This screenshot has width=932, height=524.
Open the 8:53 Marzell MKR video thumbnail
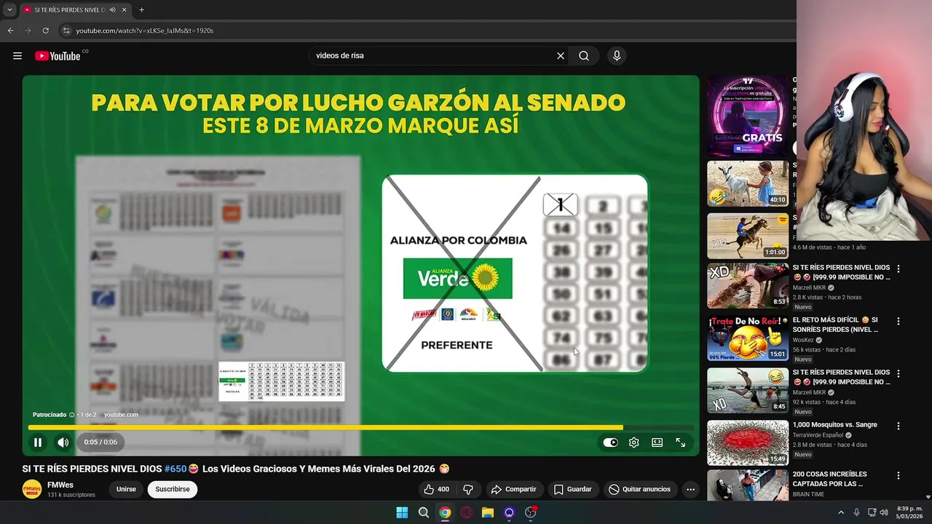pos(748,286)
